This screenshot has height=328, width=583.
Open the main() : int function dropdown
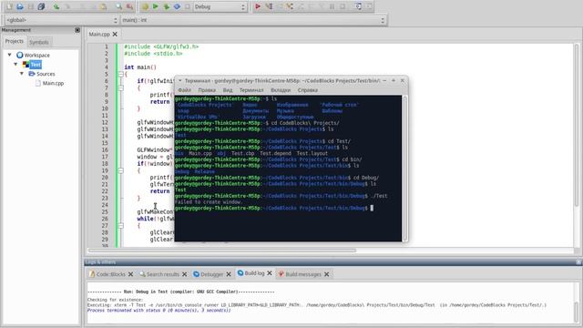tap(253, 20)
